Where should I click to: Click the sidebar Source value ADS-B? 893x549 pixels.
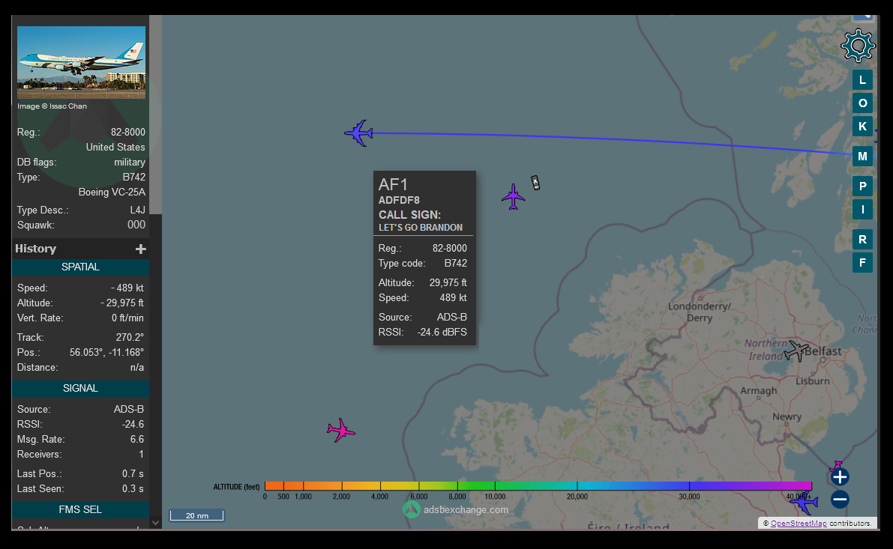[x=129, y=409]
